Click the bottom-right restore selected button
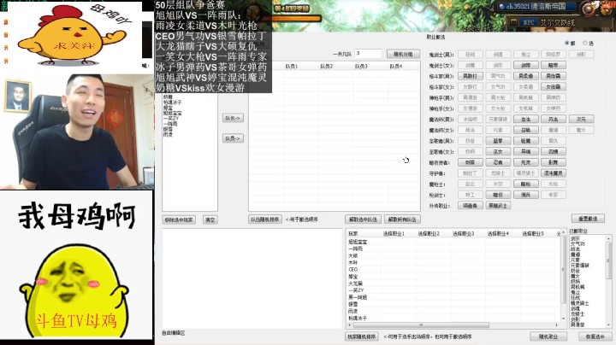Viewport: 616px width, 345px height. tap(595, 336)
